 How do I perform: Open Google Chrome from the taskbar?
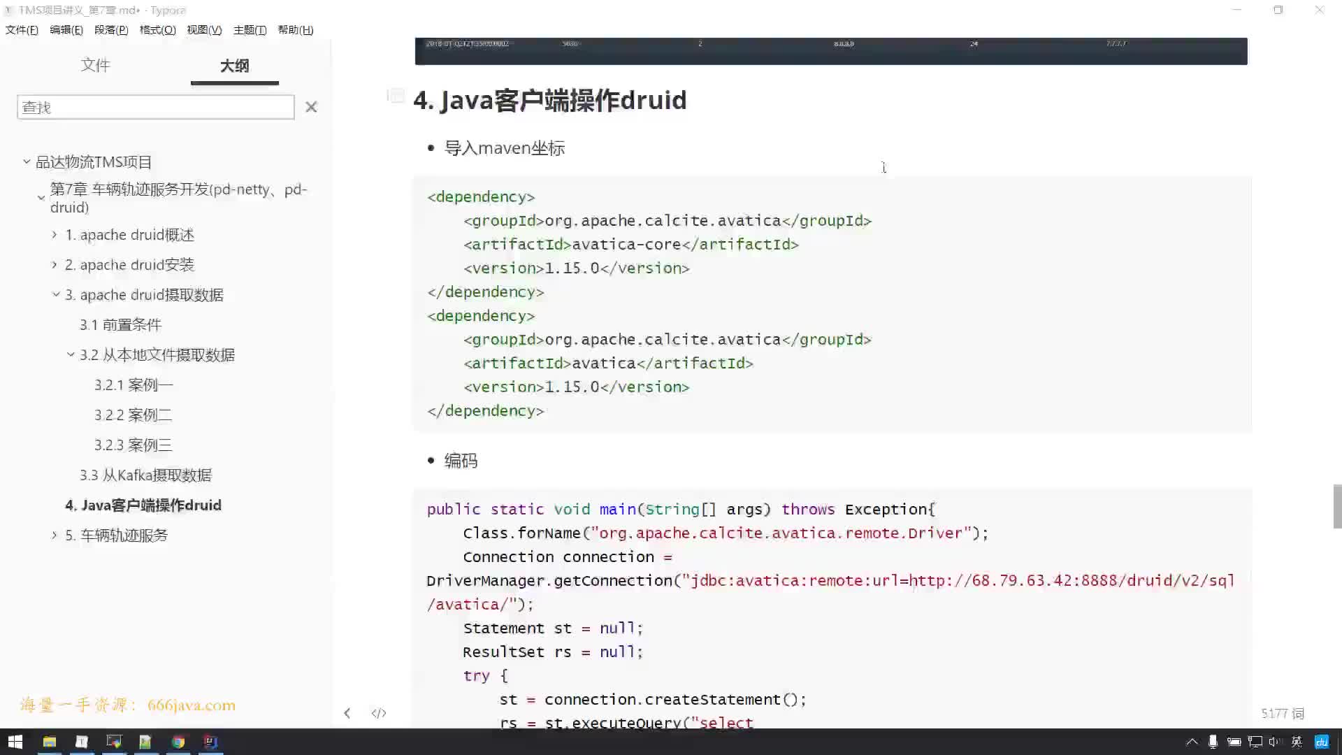(x=178, y=742)
